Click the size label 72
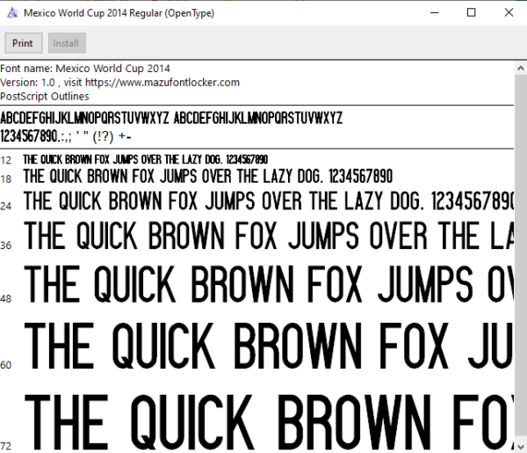527x453 pixels. pyautogui.click(x=6, y=446)
